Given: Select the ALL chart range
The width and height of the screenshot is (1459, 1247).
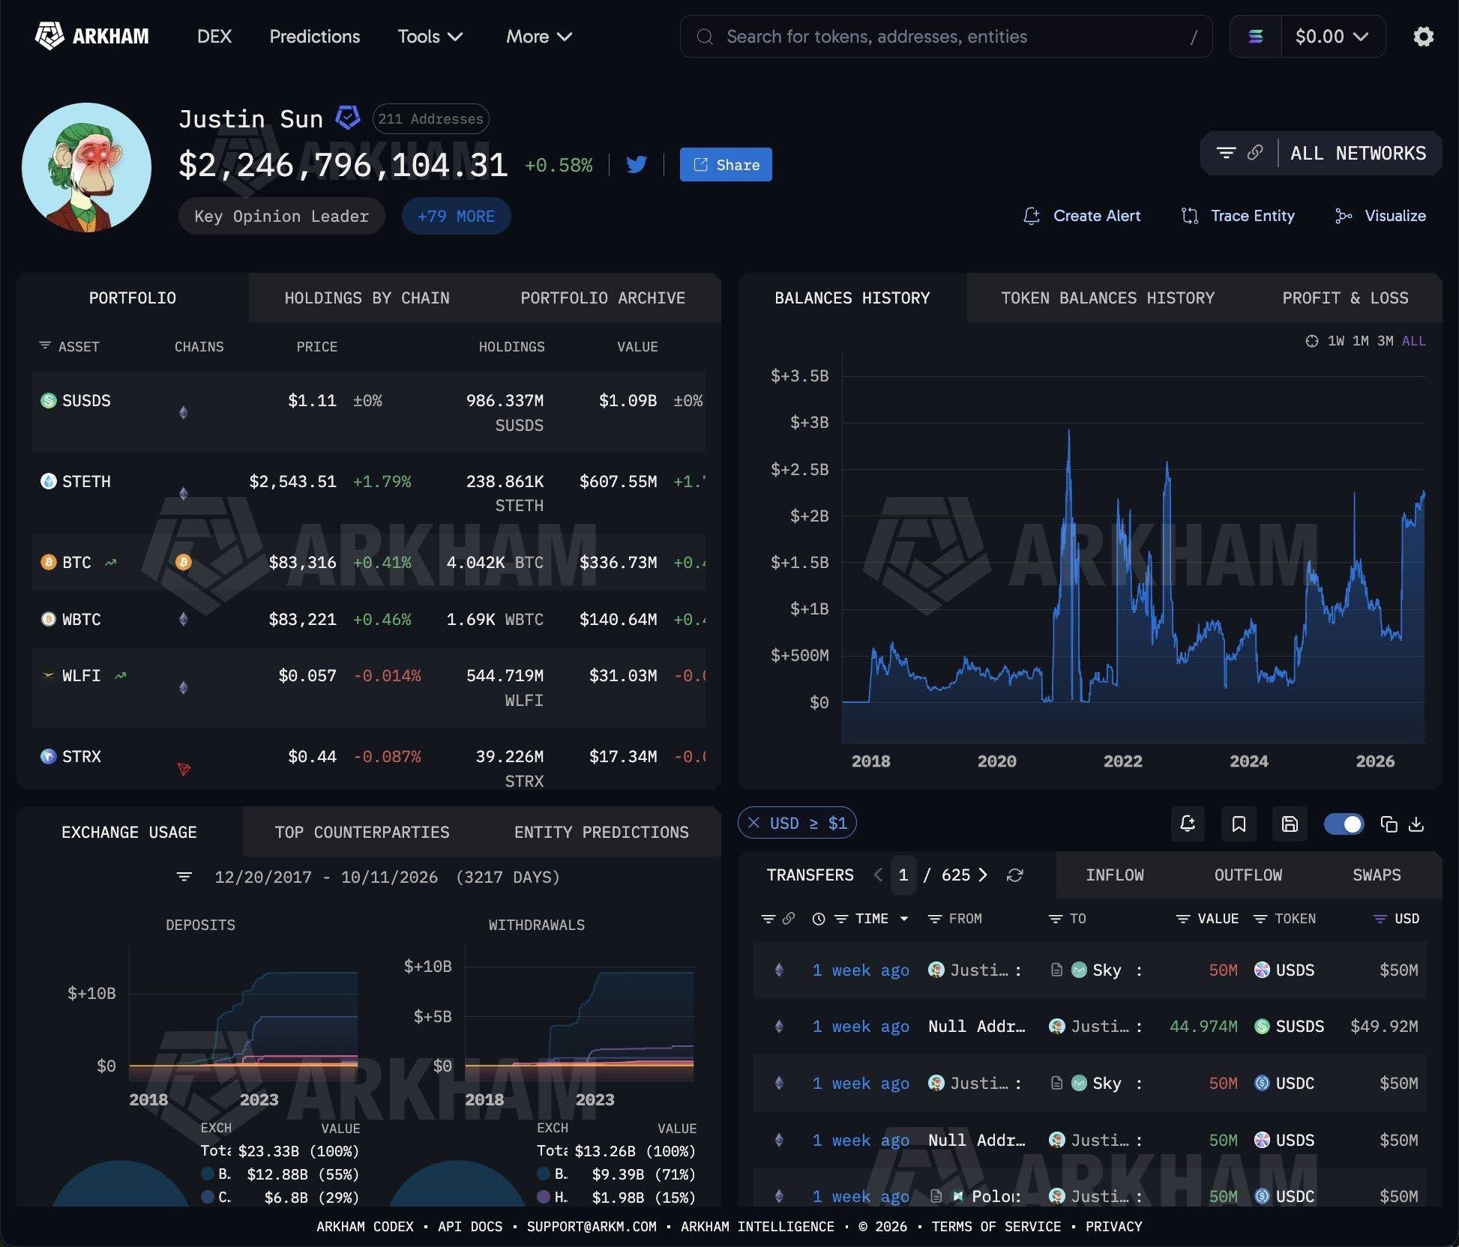Looking at the screenshot, I should (x=1413, y=341).
